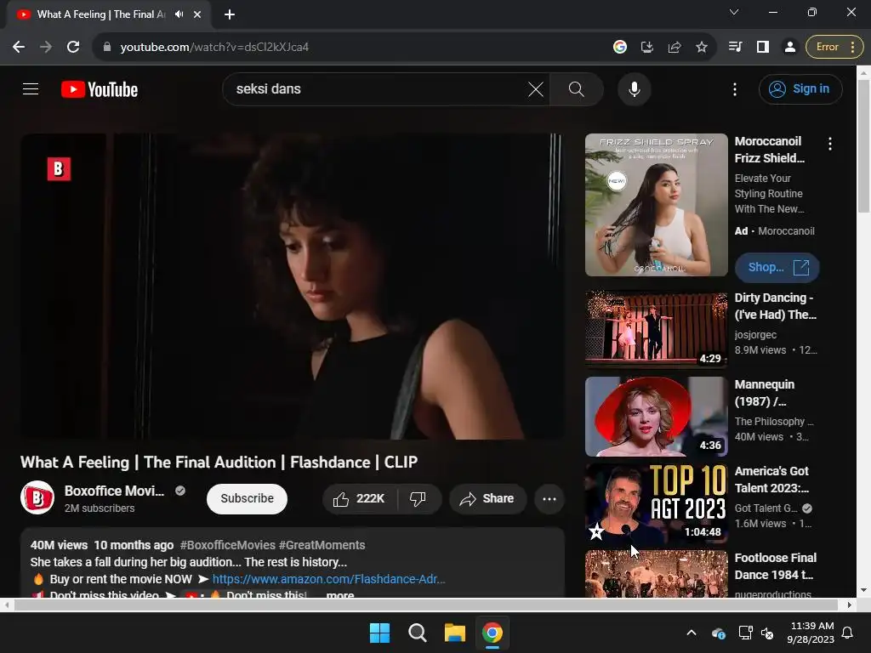The width and height of the screenshot is (871, 653).
Task: Open the Boxoffice Movi... channel name
Action: [x=115, y=491]
